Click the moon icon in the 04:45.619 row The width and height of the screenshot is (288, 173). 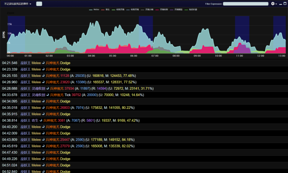coord(43,146)
